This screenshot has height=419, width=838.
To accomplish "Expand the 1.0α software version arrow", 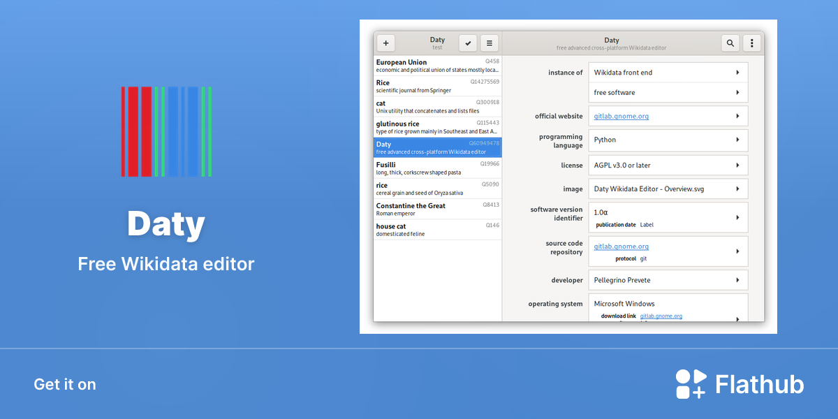I will 737,217.
